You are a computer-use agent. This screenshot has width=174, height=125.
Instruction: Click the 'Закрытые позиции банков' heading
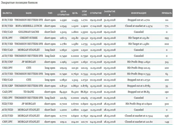(19, 2)
